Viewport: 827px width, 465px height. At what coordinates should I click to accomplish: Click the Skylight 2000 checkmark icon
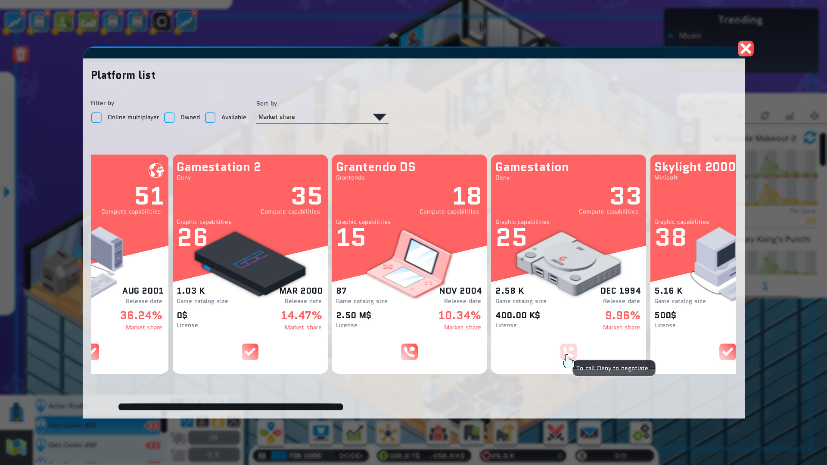(727, 352)
